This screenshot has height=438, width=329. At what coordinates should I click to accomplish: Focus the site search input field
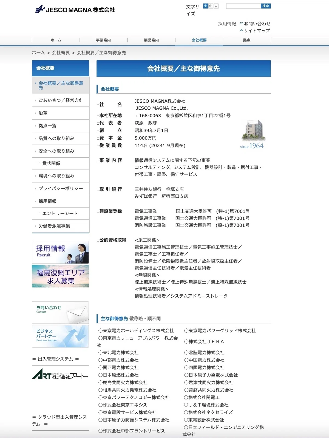coord(243,6)
